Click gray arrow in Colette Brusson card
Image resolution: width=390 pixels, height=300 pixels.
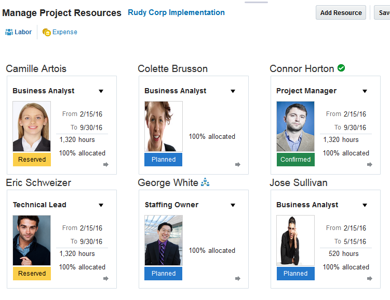point(238,165)
